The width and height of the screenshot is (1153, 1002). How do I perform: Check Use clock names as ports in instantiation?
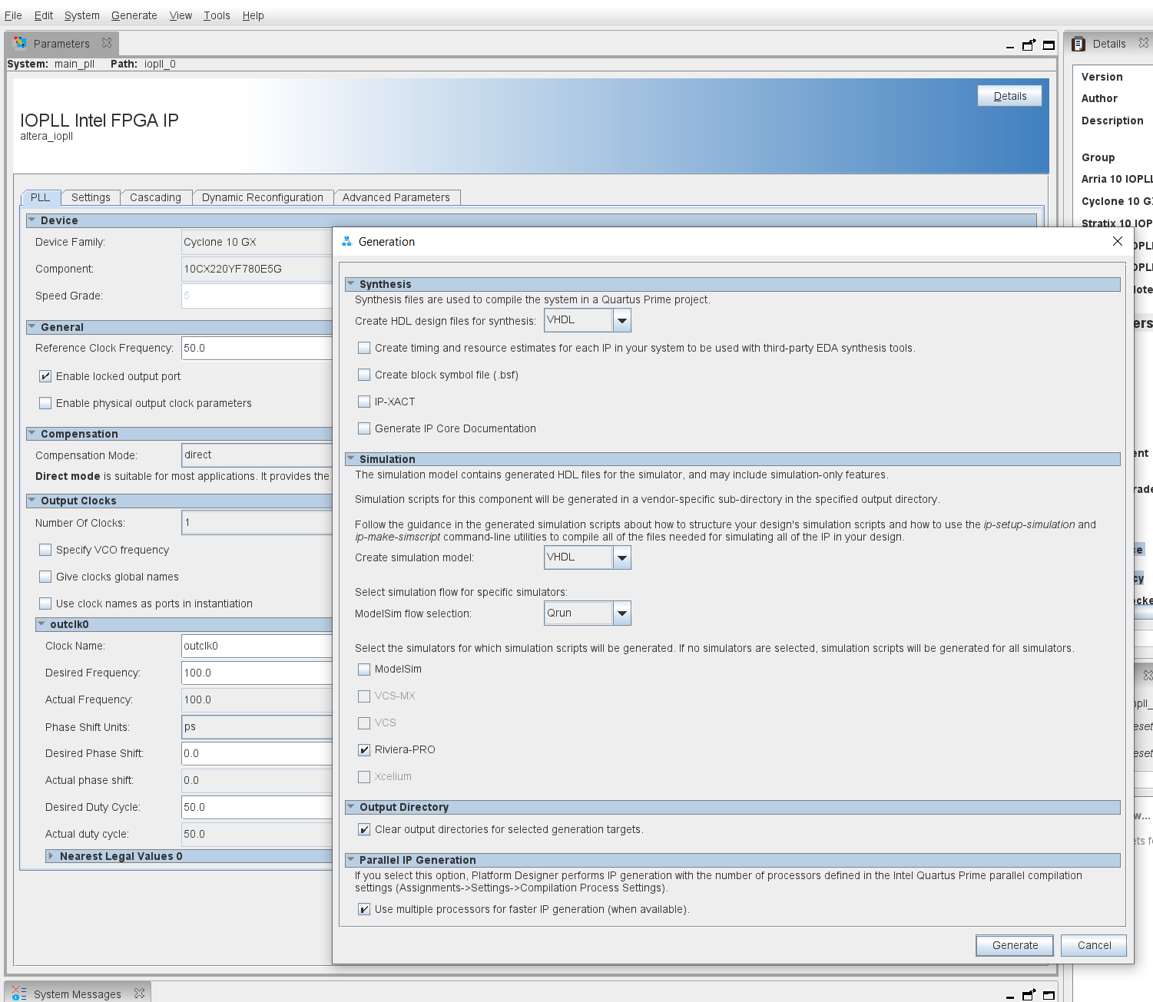45,604
